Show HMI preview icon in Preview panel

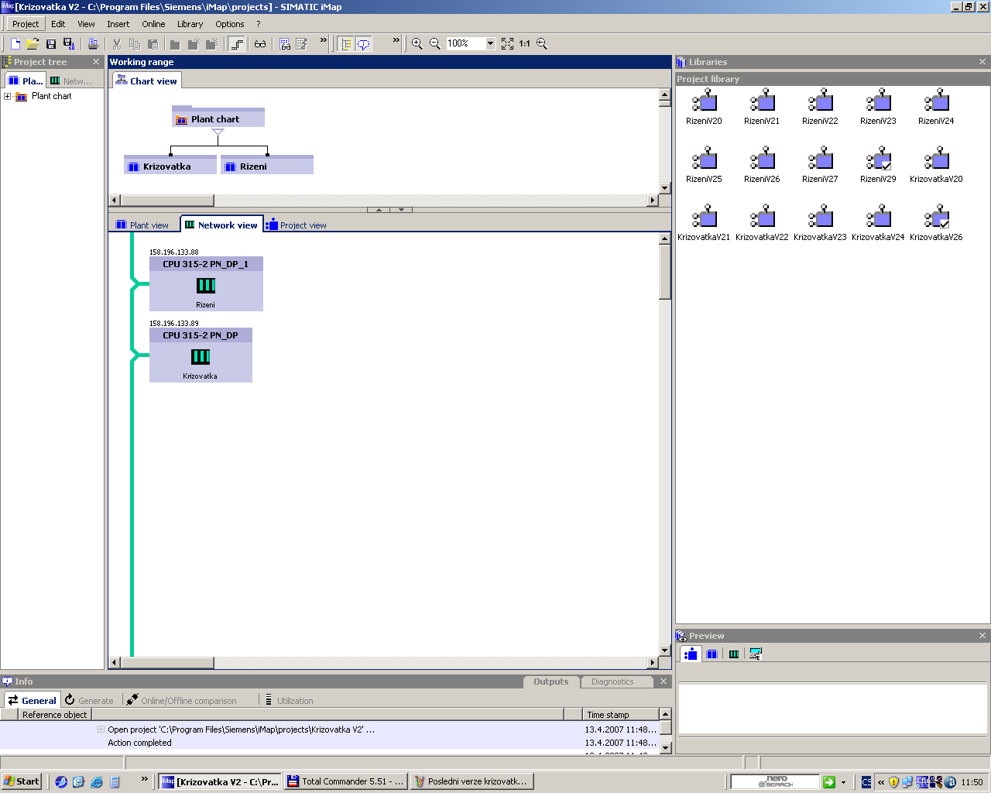pos(756,654)
